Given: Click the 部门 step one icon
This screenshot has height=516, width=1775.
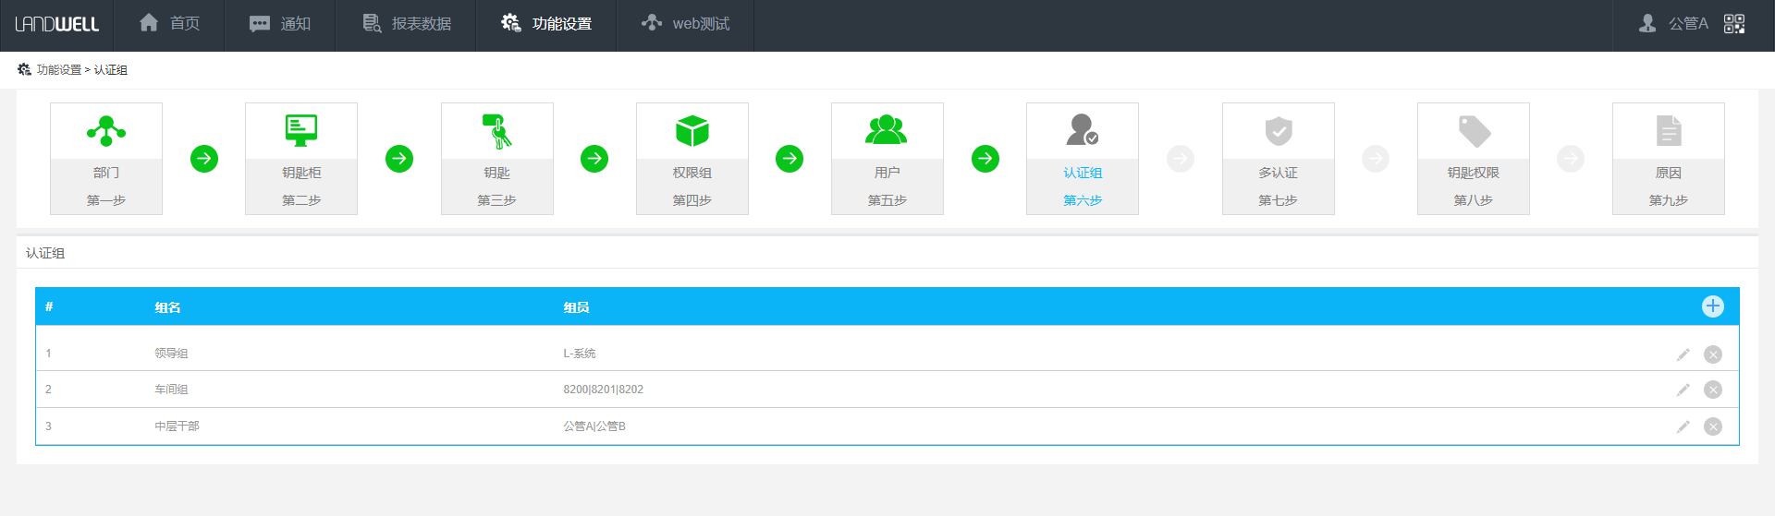Looking at the screenshot, I should pos(106,132).
